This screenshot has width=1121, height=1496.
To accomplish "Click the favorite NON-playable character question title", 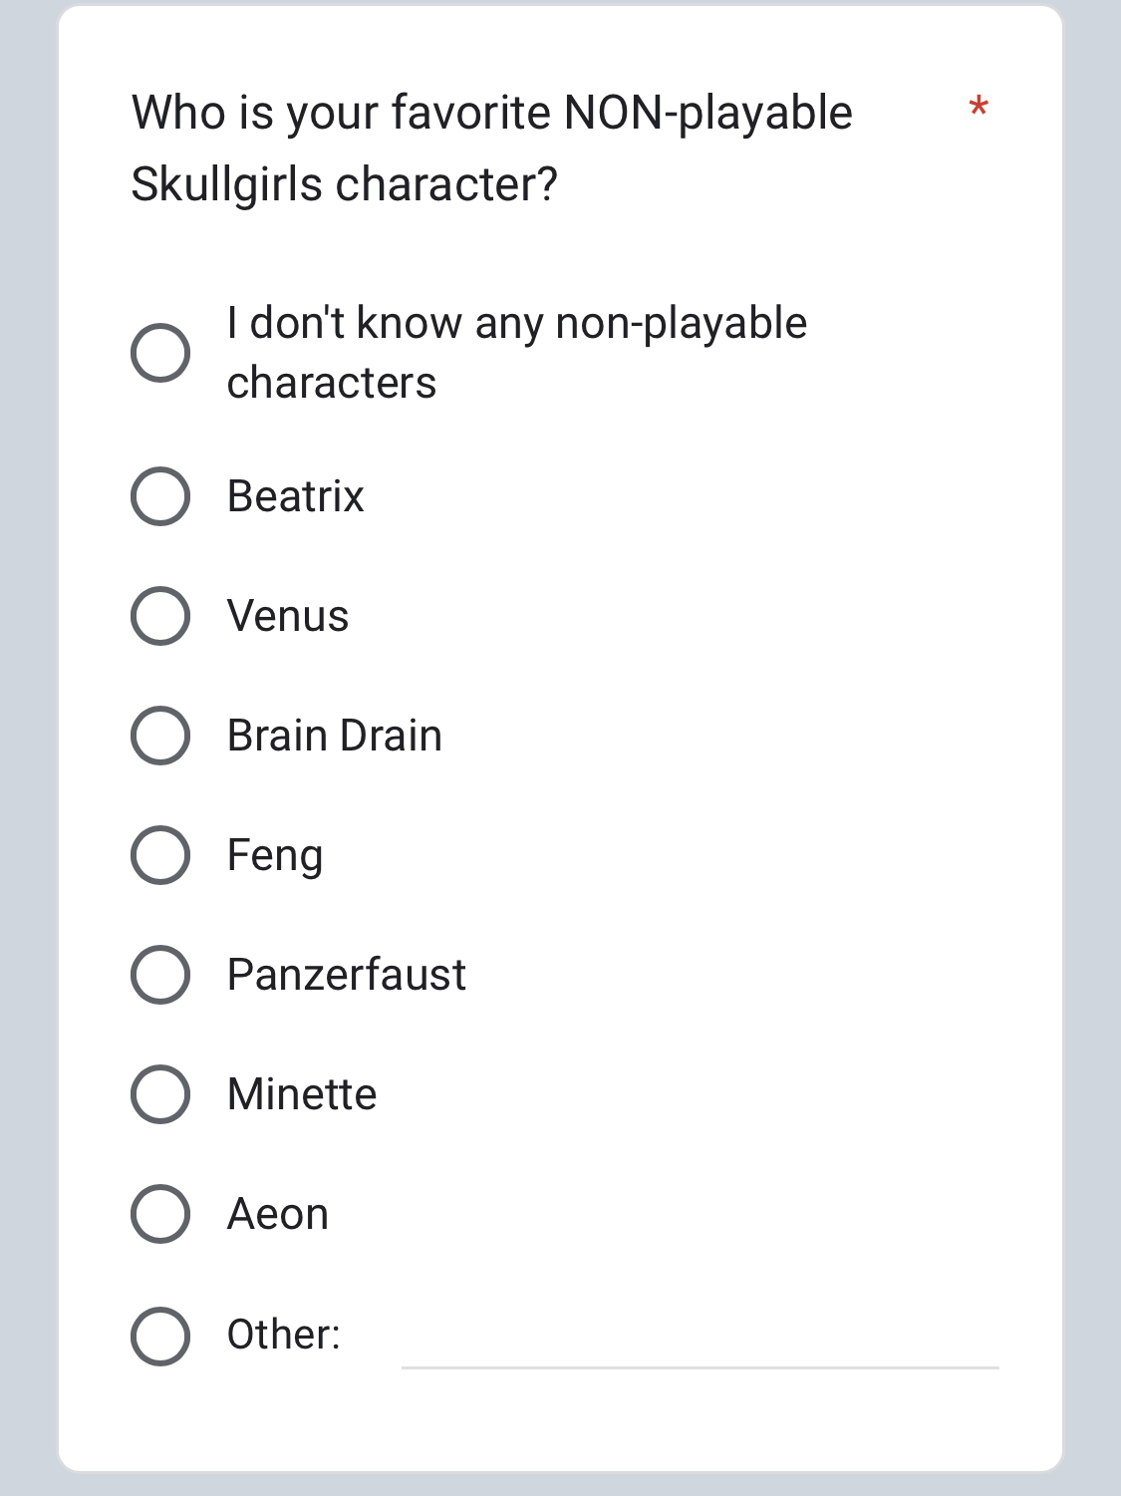I will point(492,148).
